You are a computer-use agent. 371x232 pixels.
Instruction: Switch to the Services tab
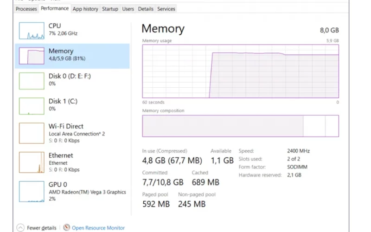tap(166, 9)
